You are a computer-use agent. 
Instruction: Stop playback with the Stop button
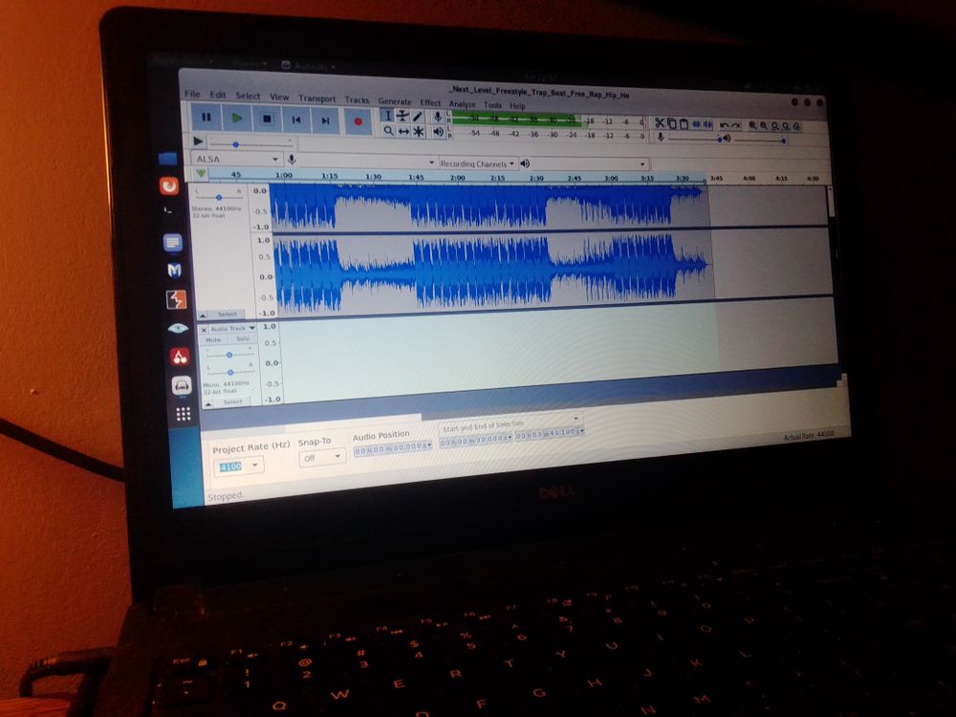point(267,119)
